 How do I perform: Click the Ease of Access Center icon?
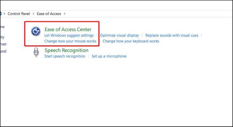click(x=35, y=31)
